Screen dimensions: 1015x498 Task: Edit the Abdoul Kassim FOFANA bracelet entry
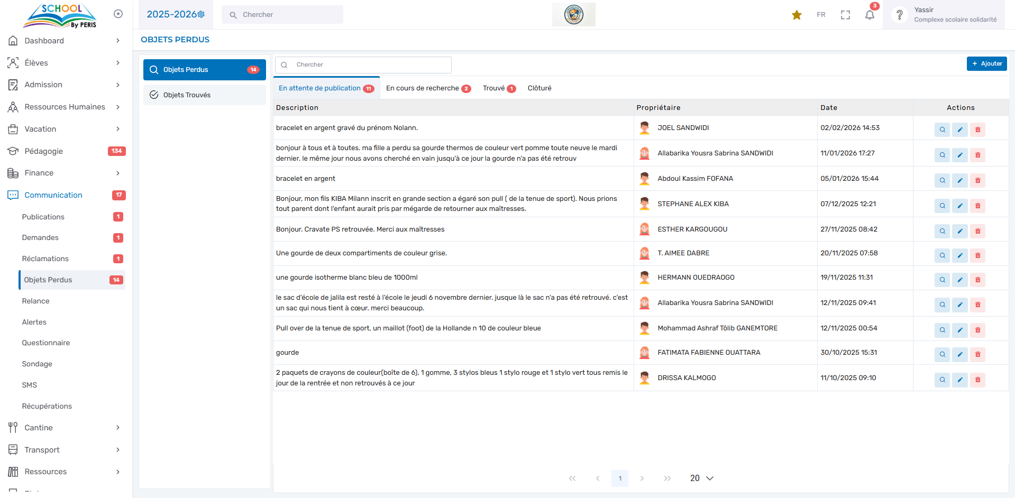click(x=959, y=180)
